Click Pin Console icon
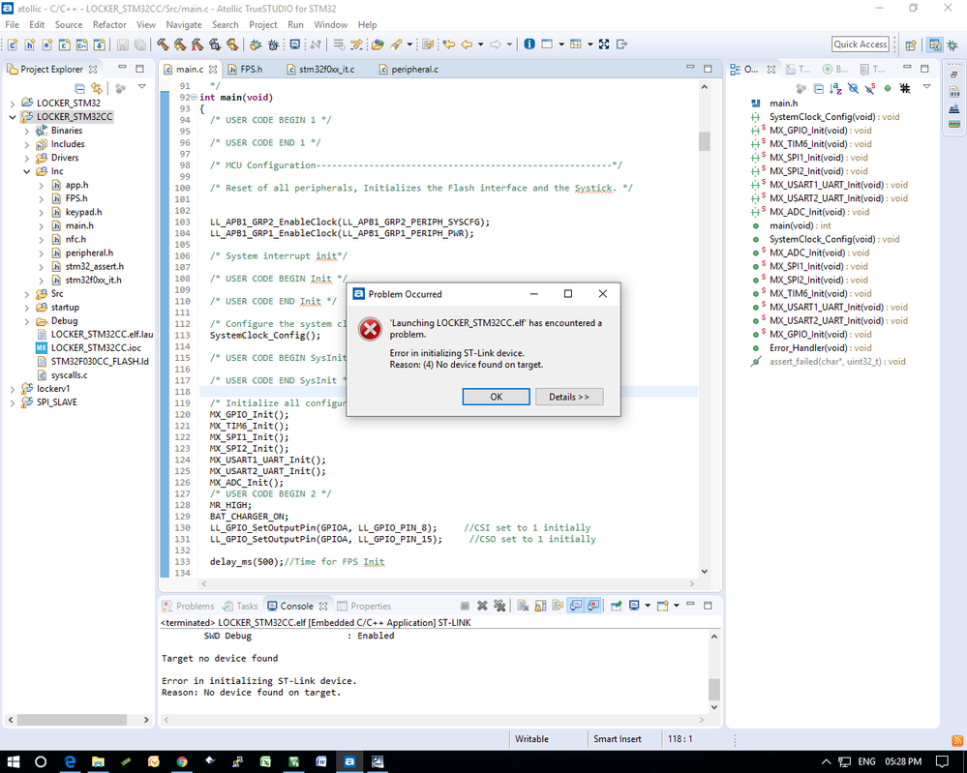 click(616, 606)
